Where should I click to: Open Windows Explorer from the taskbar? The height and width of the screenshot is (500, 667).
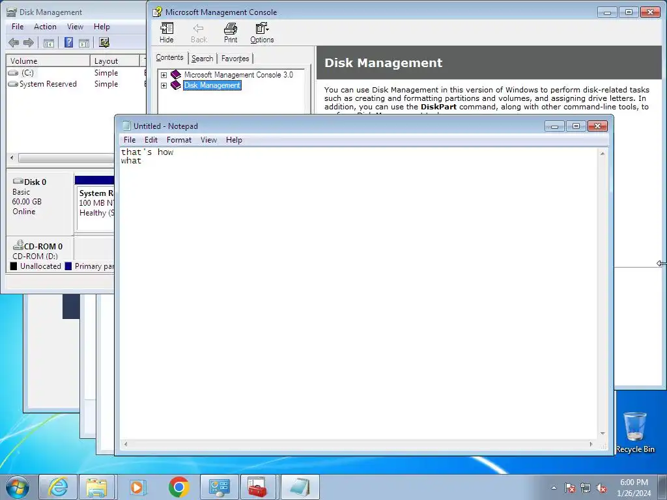96,487
